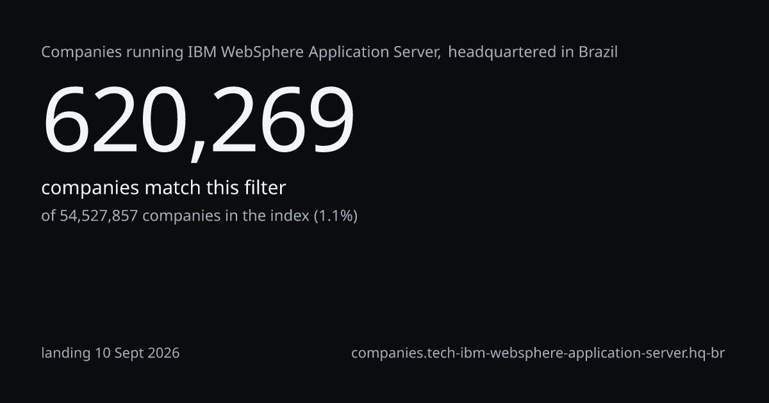Select the '10 Sept 2026' date
This screenshot has width=769, height=403.
pos(137,353)
